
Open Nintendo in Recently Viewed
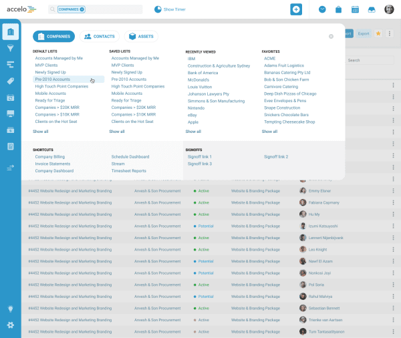[196, 108]
